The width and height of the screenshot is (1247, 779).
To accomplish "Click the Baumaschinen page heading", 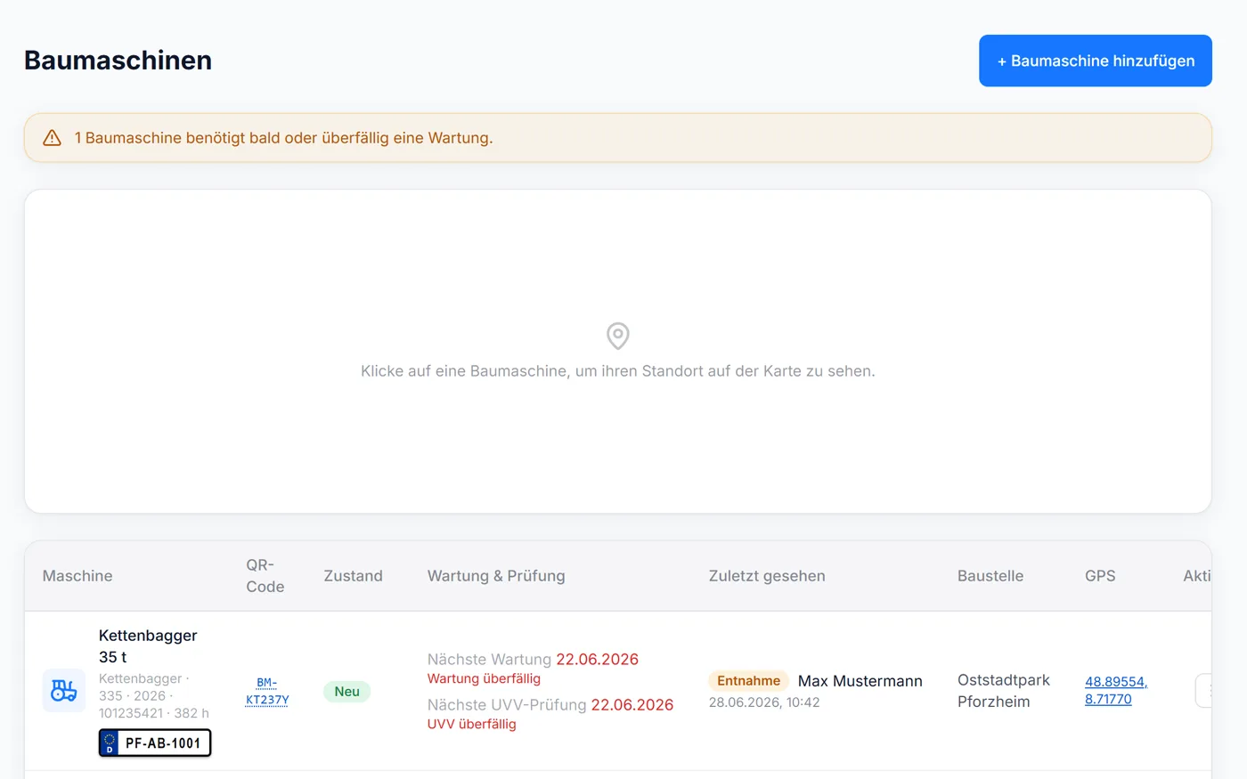I will pos(118,61).
